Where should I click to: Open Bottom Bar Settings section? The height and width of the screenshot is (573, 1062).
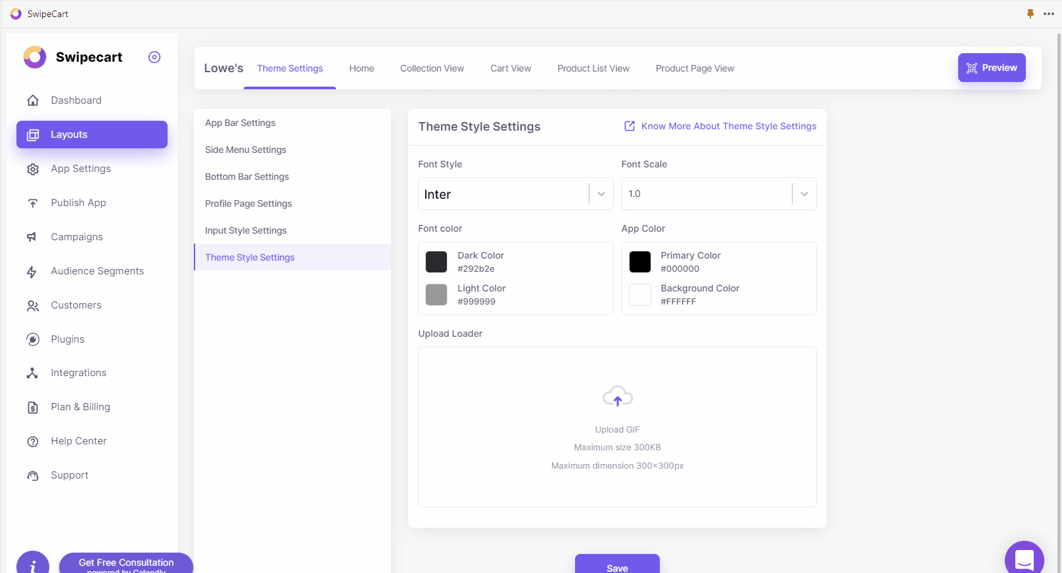point(247,177)
